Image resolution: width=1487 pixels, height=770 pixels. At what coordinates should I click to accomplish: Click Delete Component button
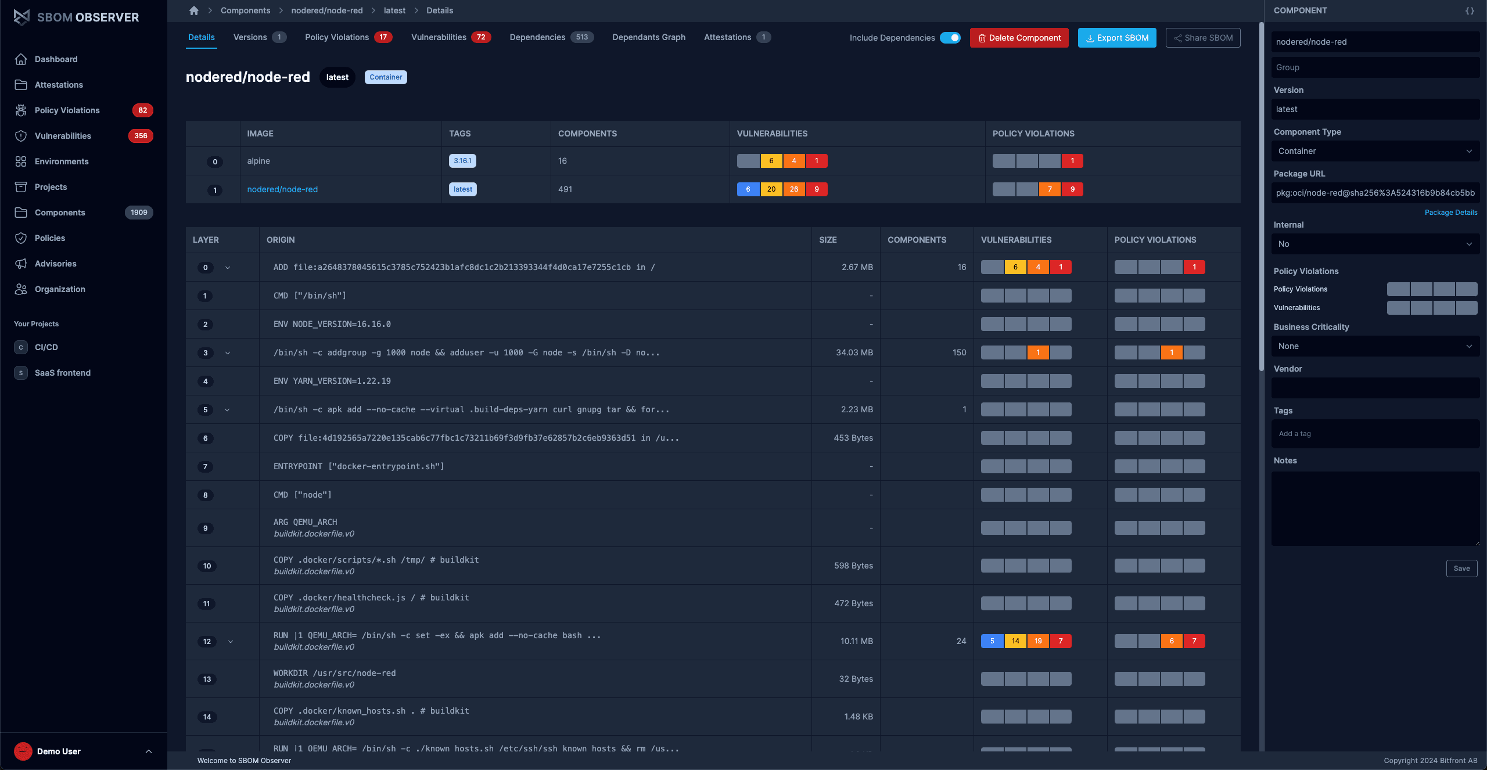(1019, 38)
